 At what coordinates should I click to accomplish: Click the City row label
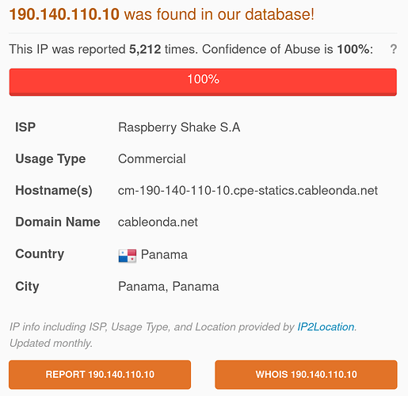point(27,287)
